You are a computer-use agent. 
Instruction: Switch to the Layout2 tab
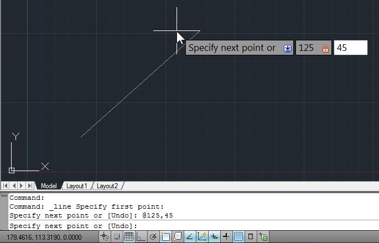[x=107, y=186]
